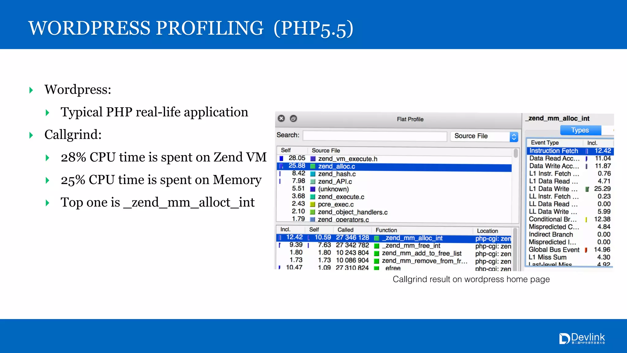
Task: Select the _zend_mm_alloc_int function row
Action: 394,238
